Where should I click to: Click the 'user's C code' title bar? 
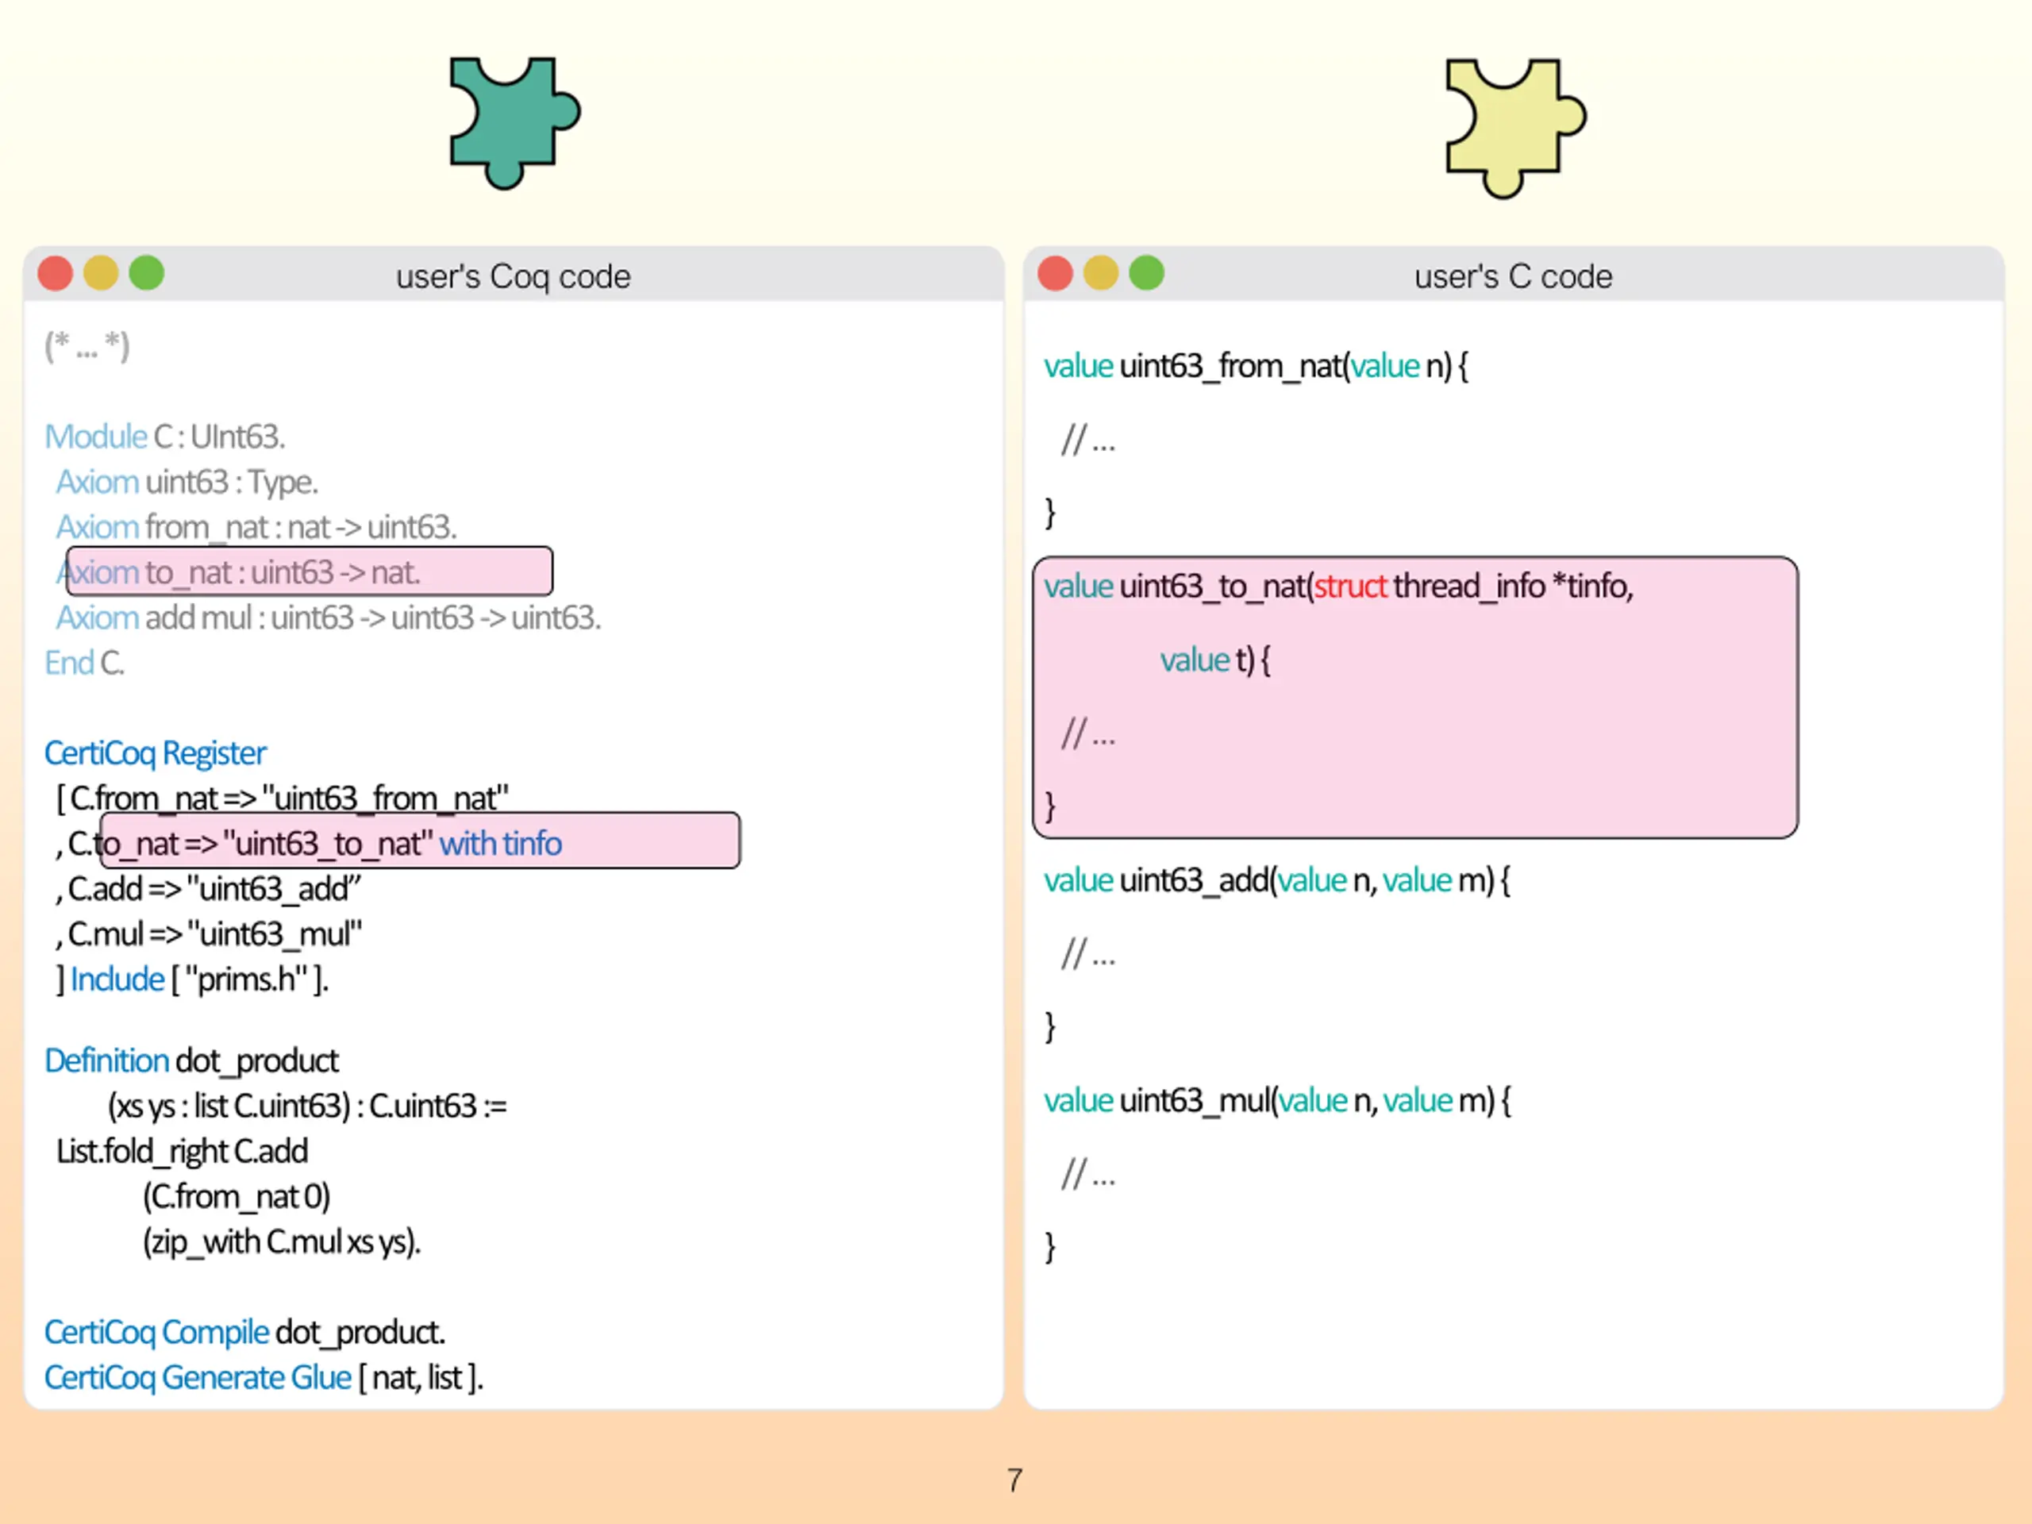pos(1513,275)
